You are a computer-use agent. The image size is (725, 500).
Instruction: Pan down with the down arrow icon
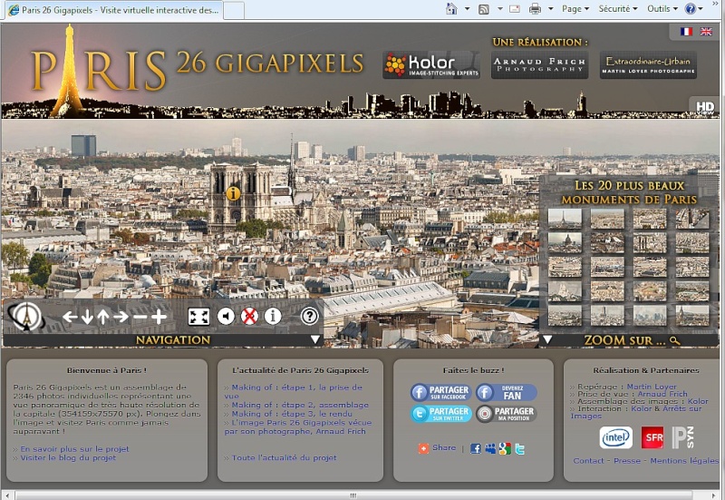pos(87,317)
